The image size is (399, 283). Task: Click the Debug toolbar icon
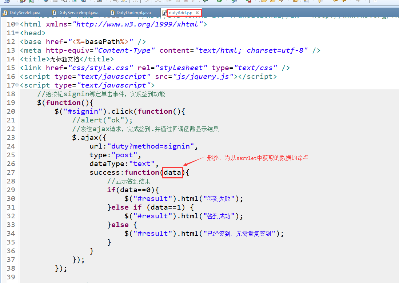(205, 2)
